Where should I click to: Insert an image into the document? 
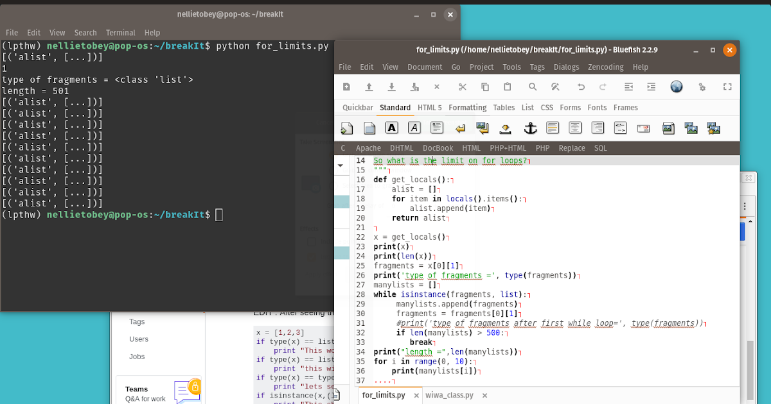[668, 128]
